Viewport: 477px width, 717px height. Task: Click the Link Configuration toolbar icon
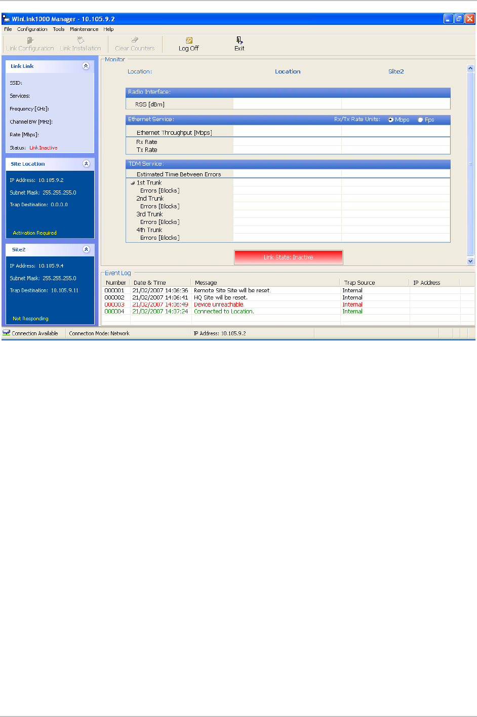click(x=30, y=40)
